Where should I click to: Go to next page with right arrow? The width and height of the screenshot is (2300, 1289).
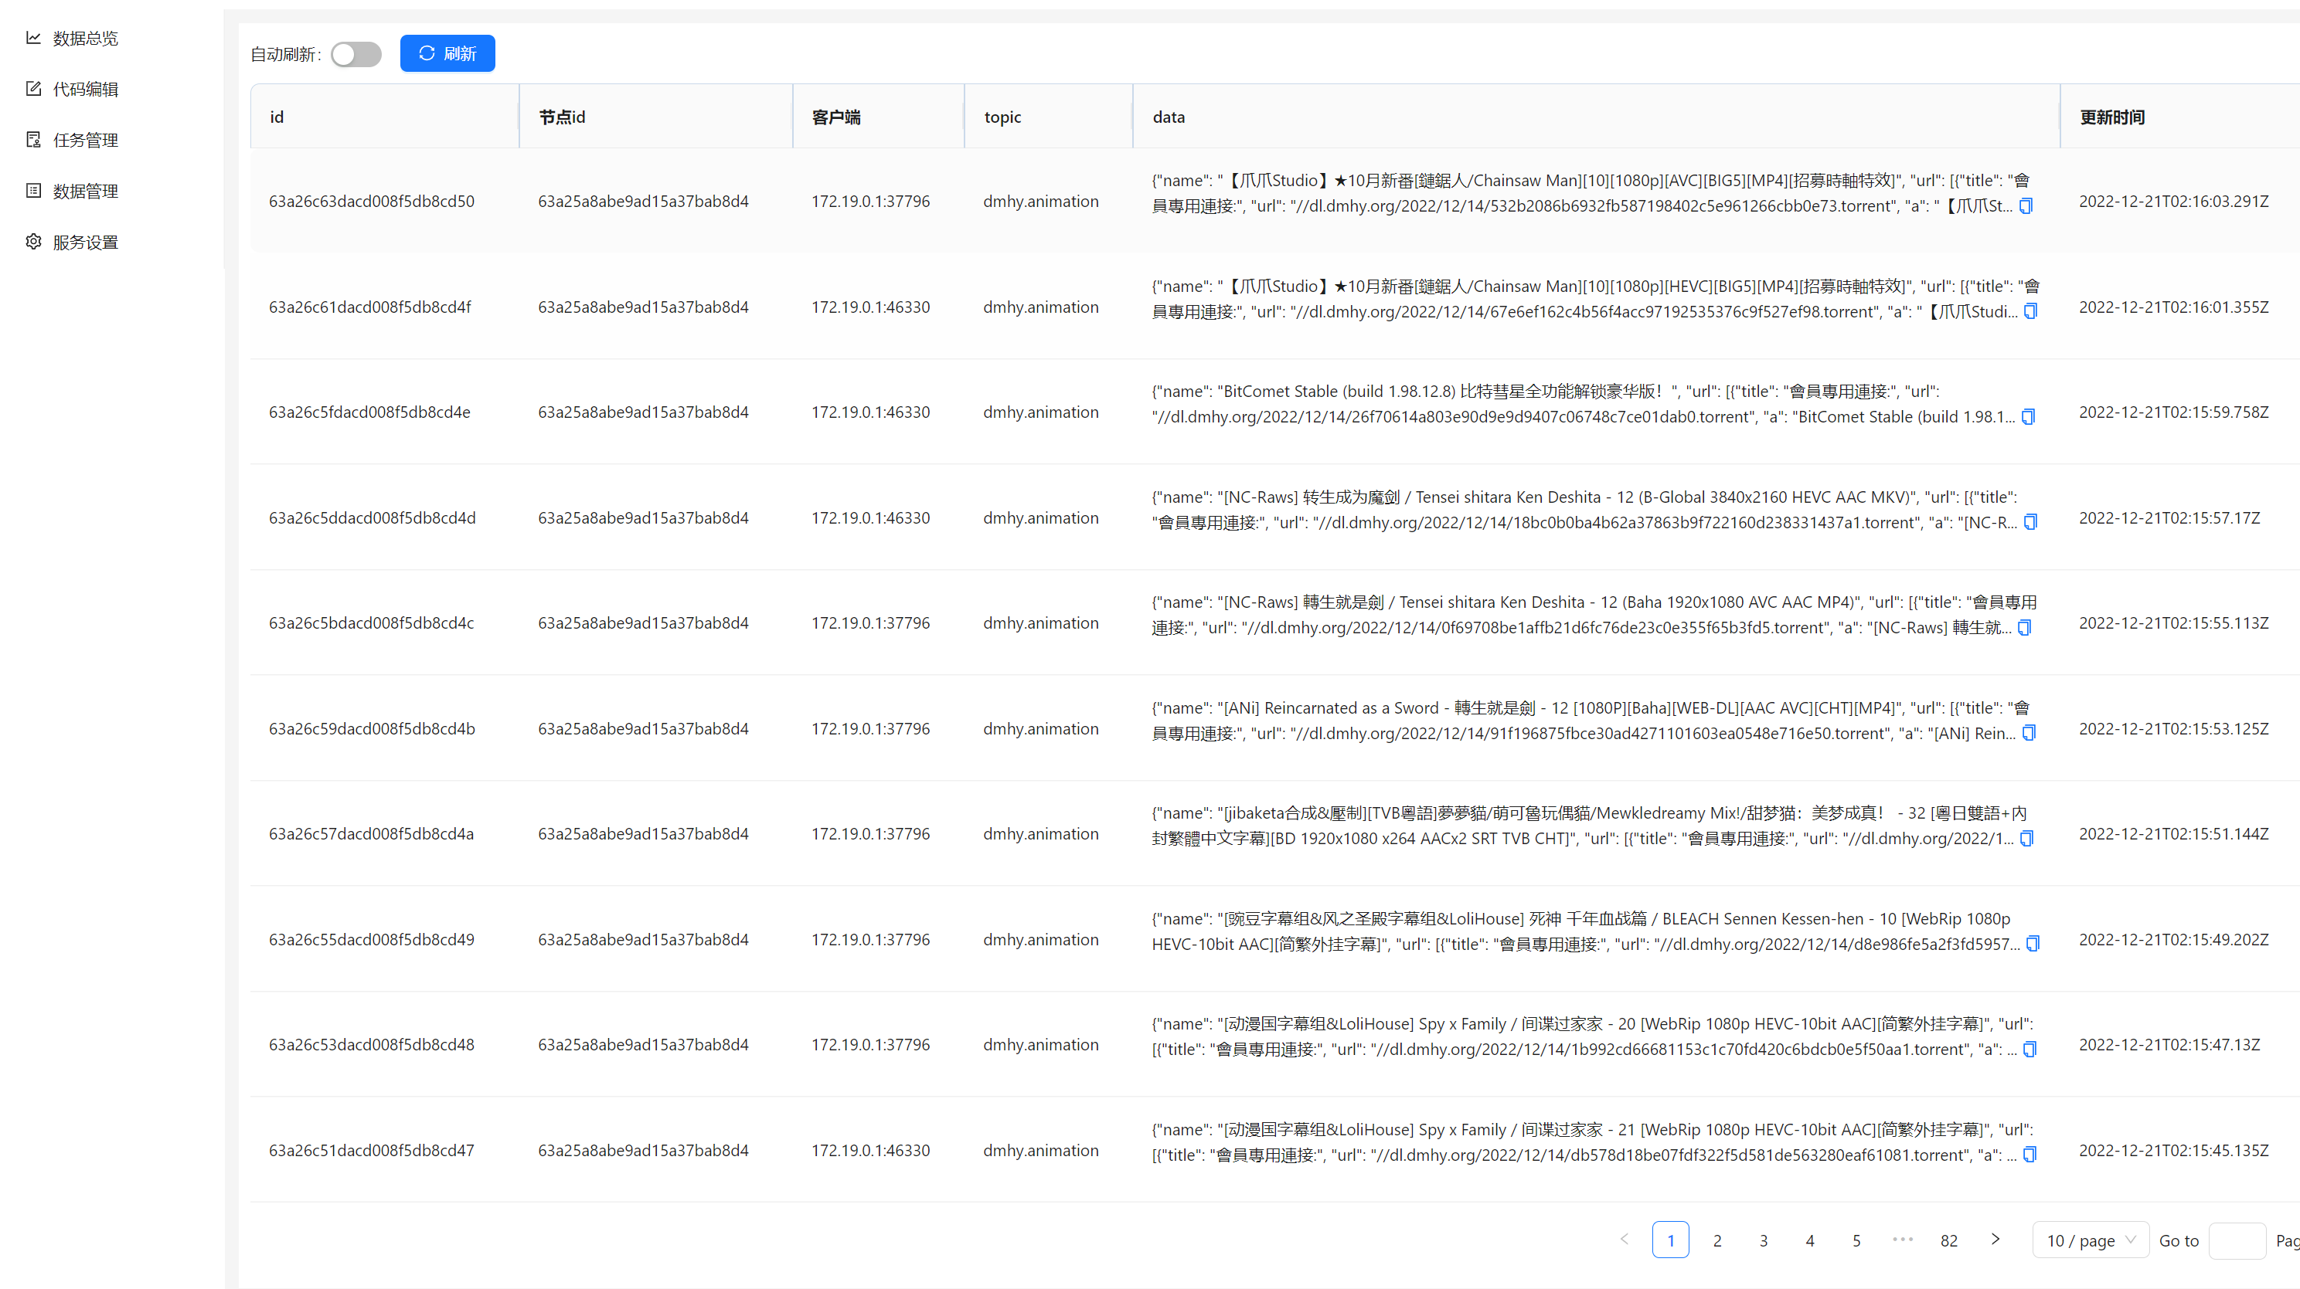pyautogui.click(x=1995, y=1239)
